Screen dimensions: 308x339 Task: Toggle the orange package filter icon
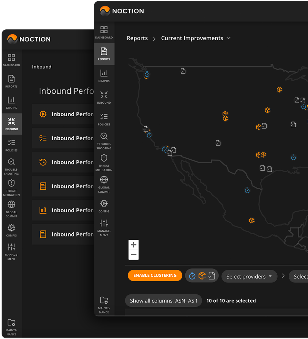[202, 276]
